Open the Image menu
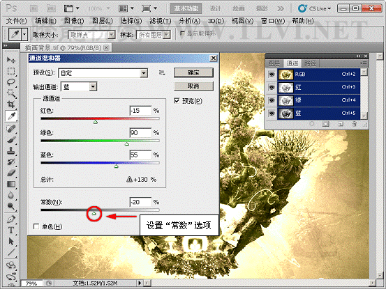The height and width of the screenshot is (289, 386). click(x=74, y=21)
